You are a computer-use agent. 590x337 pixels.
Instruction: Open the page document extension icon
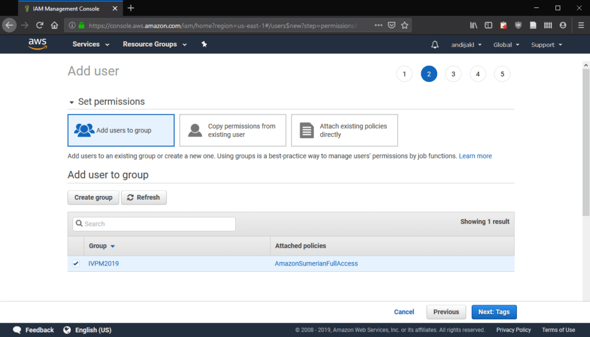(x=533, y=25)
